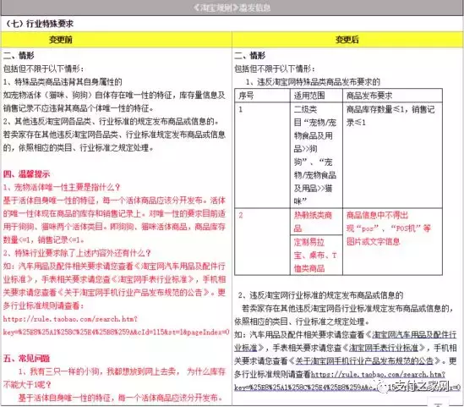The height and width of the screenshot is (407, 464).
Task: Click the red heading 五、常见问题
Action: point(27,358)
